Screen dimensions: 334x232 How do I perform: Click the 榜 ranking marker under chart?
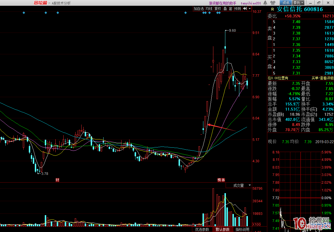point(219,180)
